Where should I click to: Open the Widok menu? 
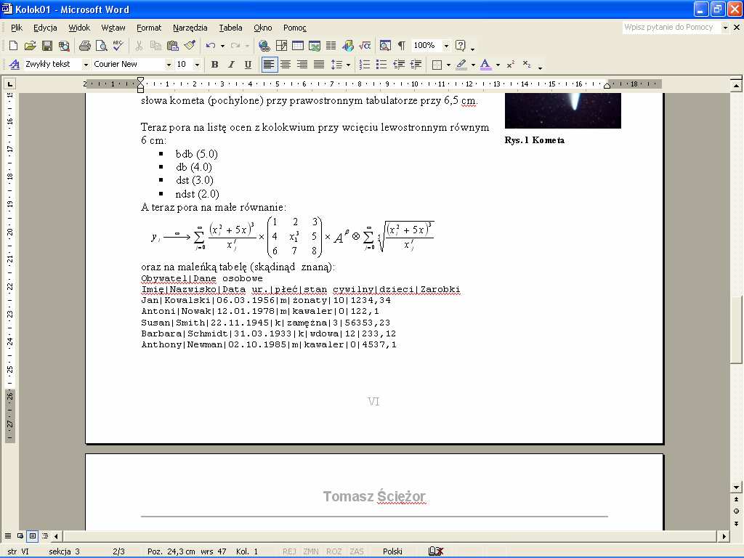[x=79, y=28]
